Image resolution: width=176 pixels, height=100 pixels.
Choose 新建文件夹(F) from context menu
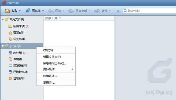[x=56, y=57]
